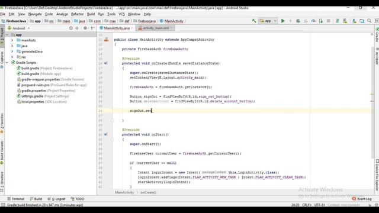This screenshot has height=213, width=379.
Task: Open the Build menu
Action: point(91,14)
